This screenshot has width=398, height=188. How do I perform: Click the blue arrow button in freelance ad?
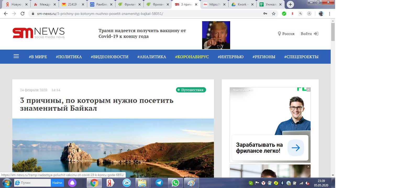296,148
